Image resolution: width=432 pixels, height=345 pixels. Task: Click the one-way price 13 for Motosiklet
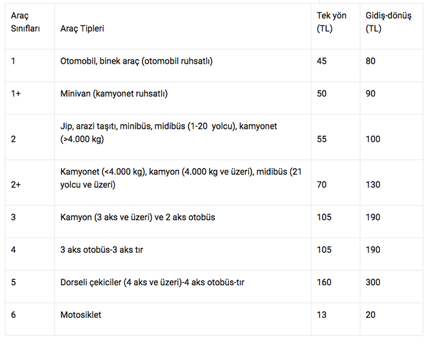click(x=322, y=315)
